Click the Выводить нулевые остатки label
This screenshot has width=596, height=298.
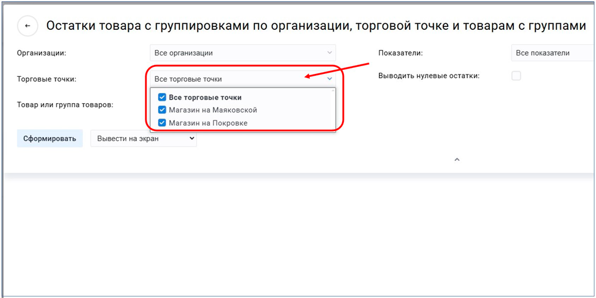pos(429,76)
